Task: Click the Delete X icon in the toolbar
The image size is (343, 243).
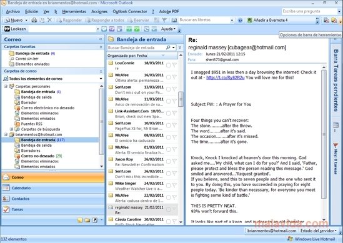Action: click(x=49, y=20)
